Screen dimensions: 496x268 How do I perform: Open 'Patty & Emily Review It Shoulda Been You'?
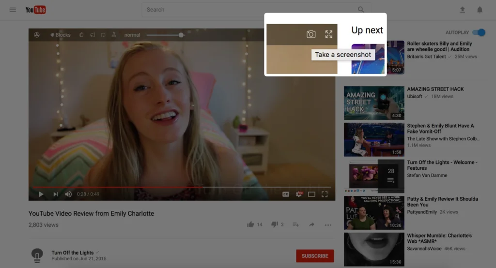tap(442, 202)
